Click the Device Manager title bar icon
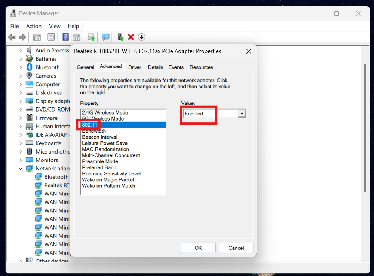 click(x=13, y=13)
